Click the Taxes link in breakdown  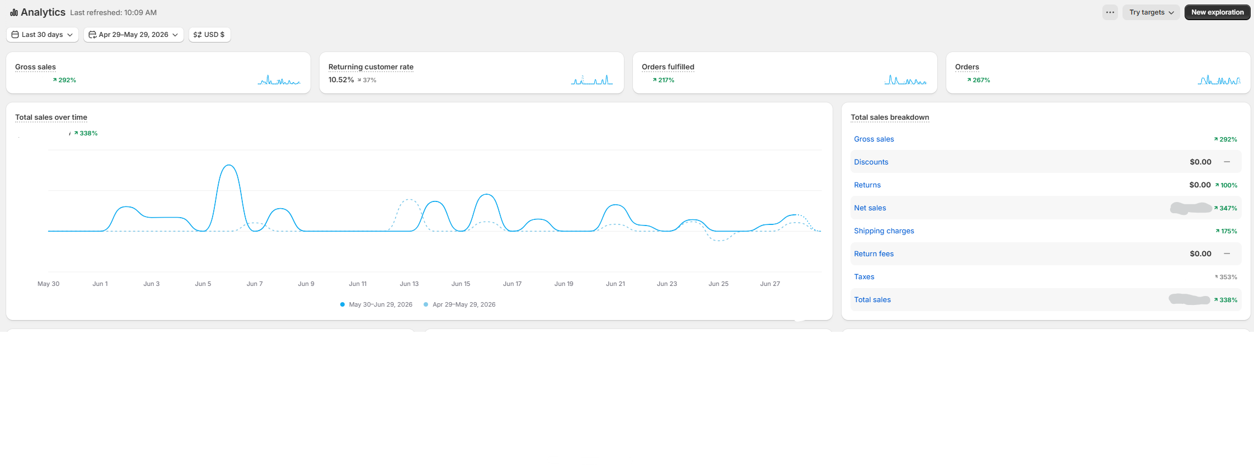[864, 277]
